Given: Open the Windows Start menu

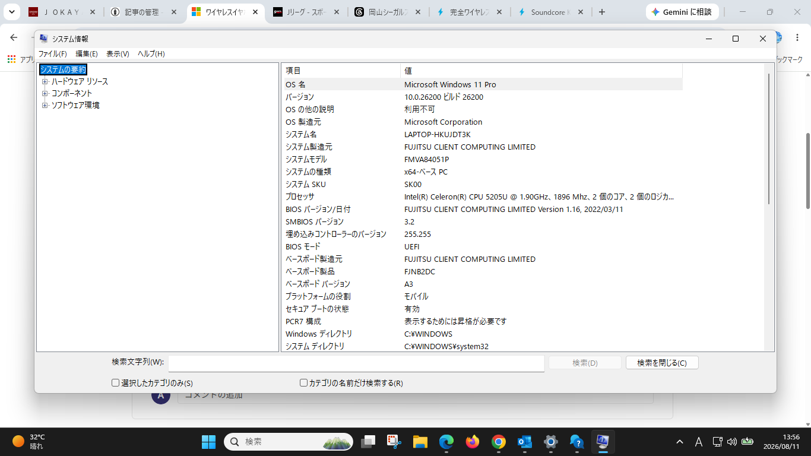Looking at the screenshot, I should pos(208,442).
